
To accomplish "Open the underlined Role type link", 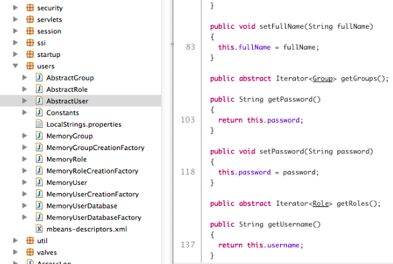I will pos(320,204).
